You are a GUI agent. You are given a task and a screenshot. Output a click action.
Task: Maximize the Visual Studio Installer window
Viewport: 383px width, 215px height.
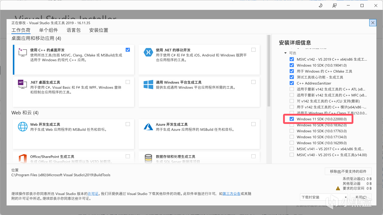click(x=362, y=6)
